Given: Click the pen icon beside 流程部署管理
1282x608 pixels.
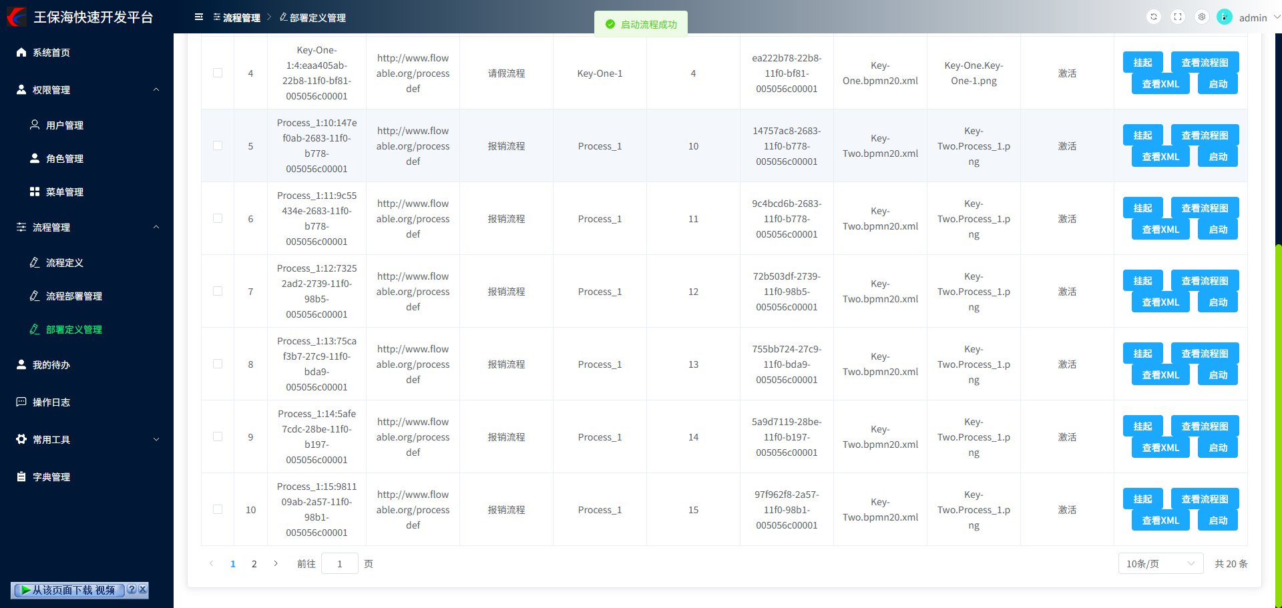Looking at the screenshot, I should (35, 296).
